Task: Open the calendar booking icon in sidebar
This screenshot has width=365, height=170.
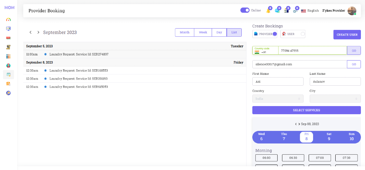Action: (x=9, y=74)
